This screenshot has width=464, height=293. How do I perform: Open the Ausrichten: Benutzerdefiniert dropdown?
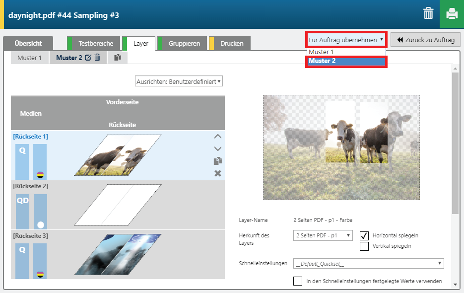click(x=179, y=81)
